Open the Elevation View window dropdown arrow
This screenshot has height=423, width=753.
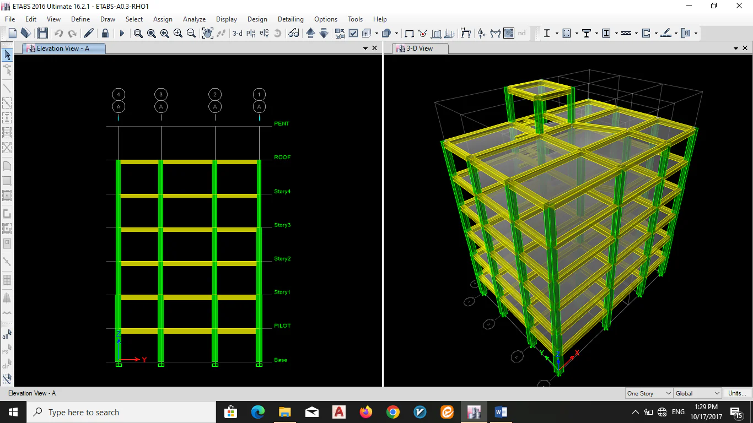365,48
